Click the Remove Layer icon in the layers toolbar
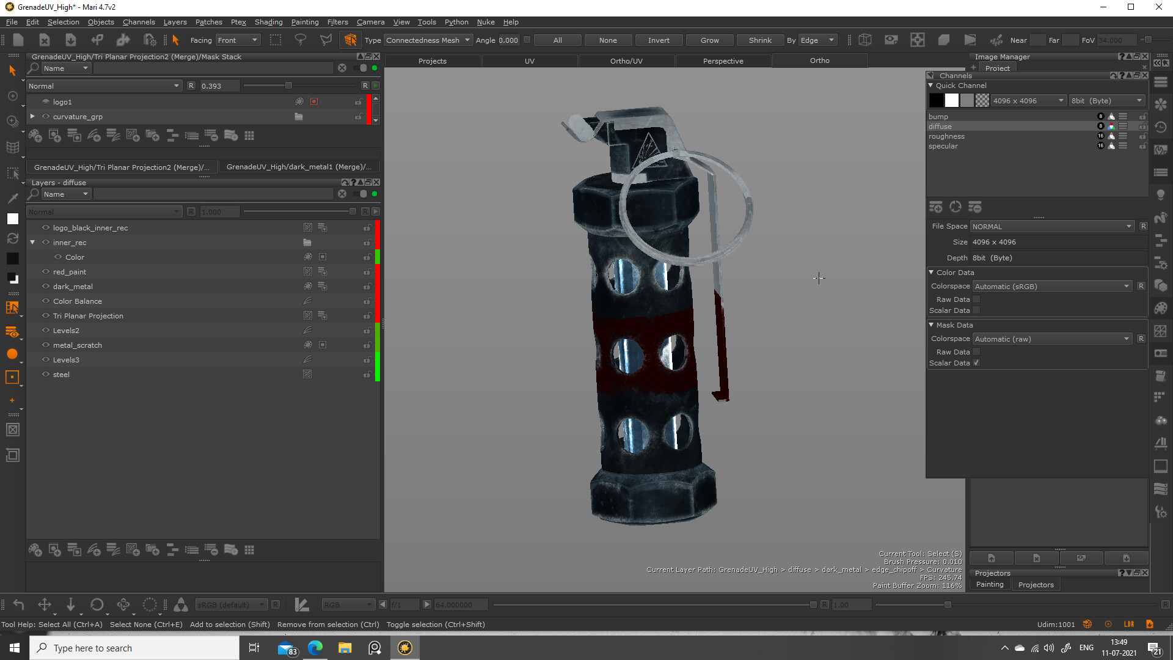 [x=211, y=549]
